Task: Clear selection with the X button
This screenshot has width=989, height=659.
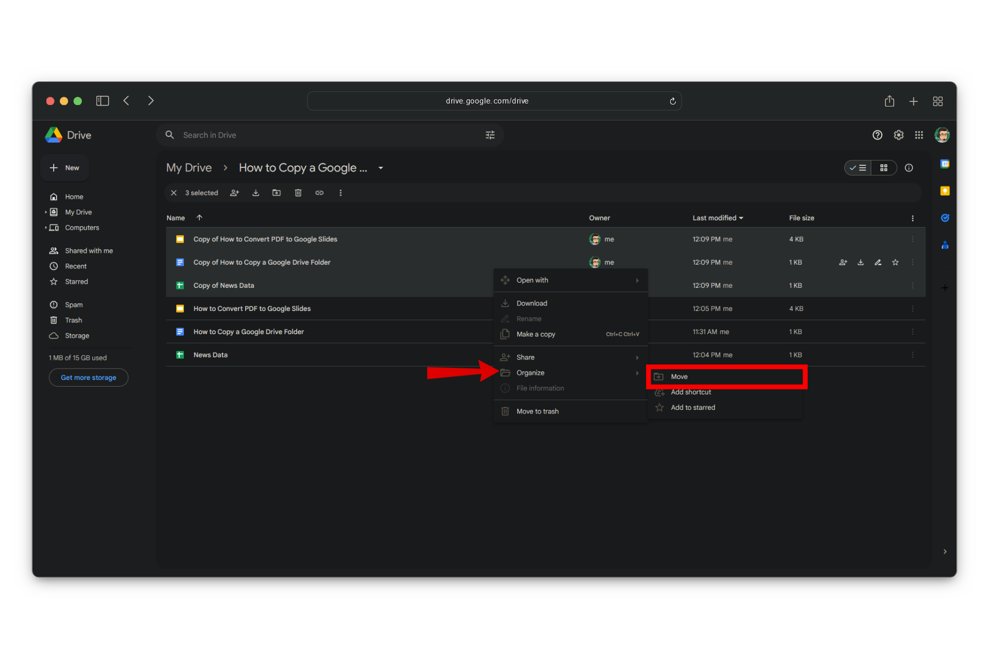Action: pos(174,193)
